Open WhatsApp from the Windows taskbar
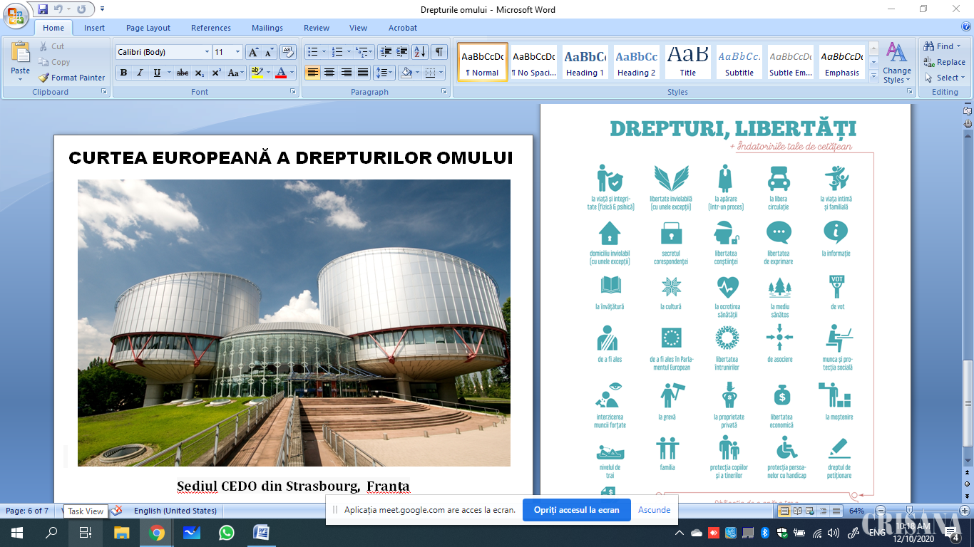This screenshot has height=547, width=974. pyautogui.click(x=227, y=533)
